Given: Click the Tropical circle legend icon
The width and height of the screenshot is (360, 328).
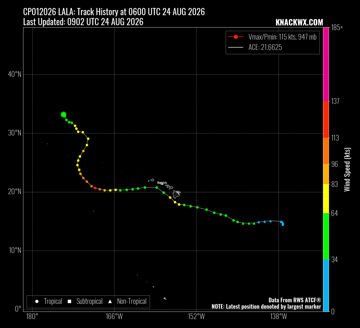Looking at the screenshot, I should 37,301.
